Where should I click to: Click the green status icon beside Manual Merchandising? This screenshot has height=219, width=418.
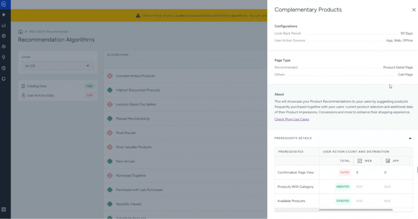click(x=110, y=119)
